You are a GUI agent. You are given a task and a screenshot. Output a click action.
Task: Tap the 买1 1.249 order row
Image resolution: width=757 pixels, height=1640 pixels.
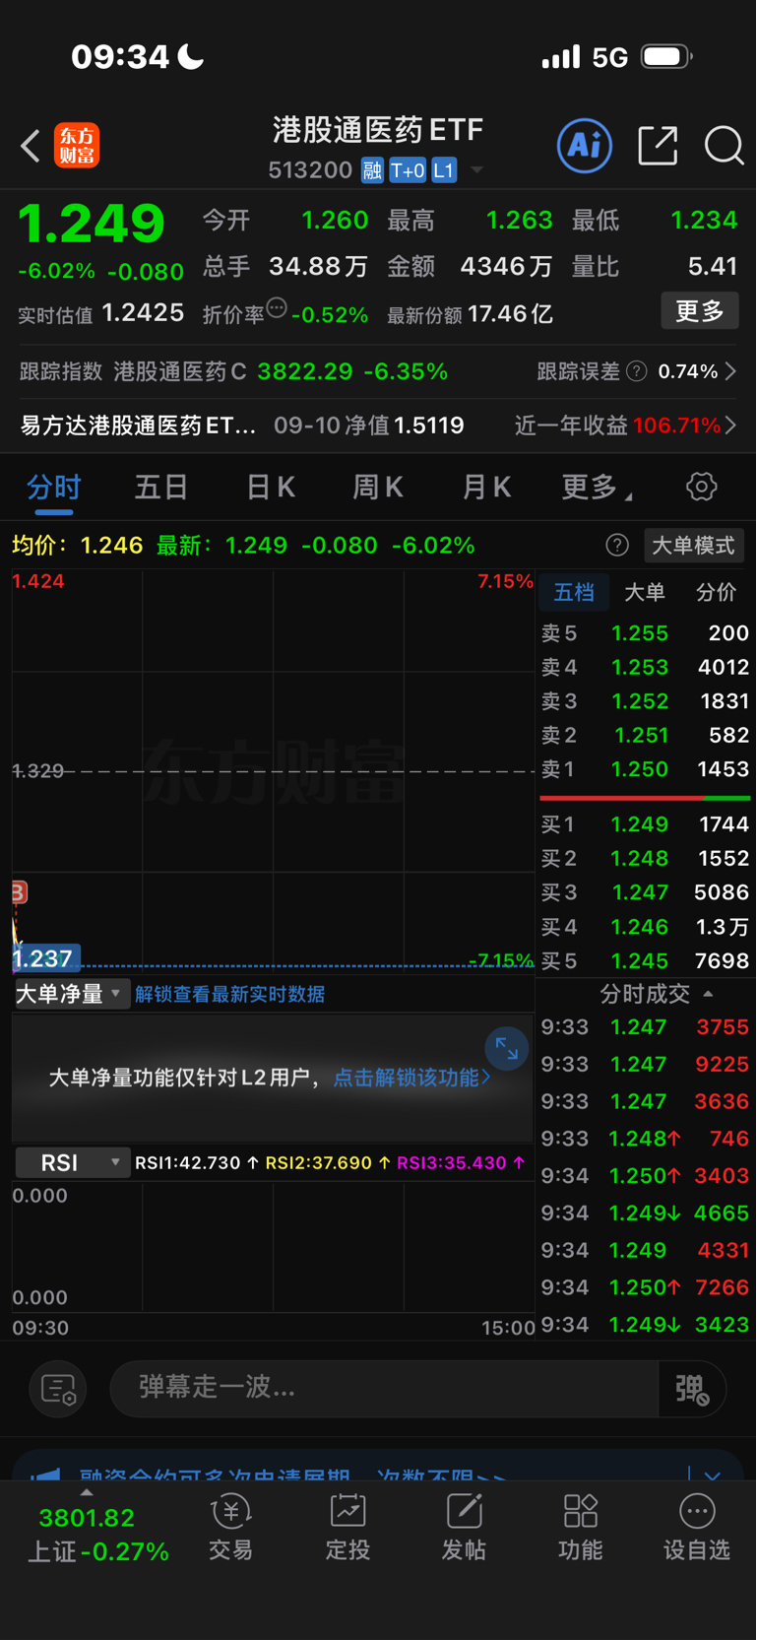click(x=646, y=824)
